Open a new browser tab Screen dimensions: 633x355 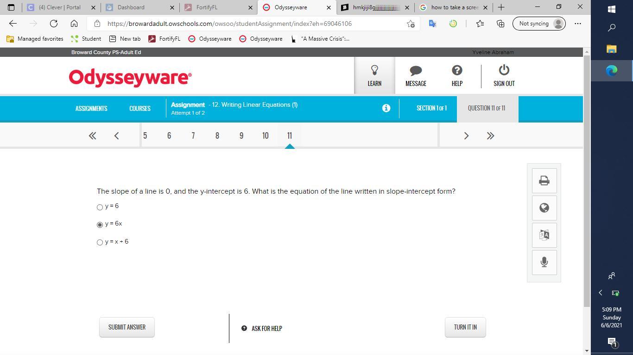coord(501,7)
